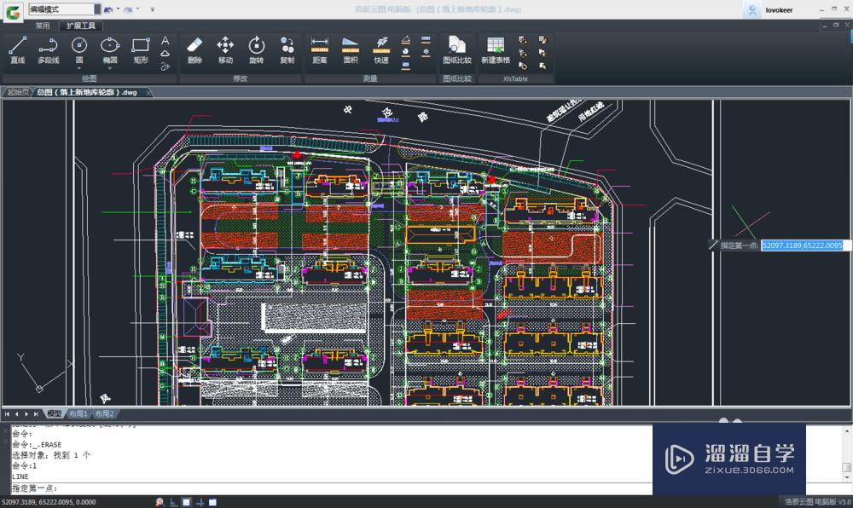Choose the 矩形 rectangle tool
The image size is (853, 508).
click(x=141, y=50)
